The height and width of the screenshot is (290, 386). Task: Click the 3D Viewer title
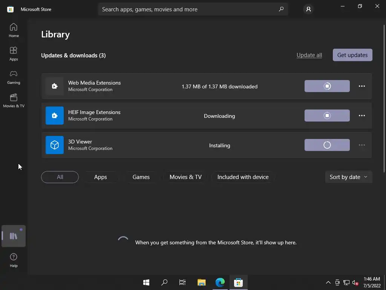coord(80,142)
